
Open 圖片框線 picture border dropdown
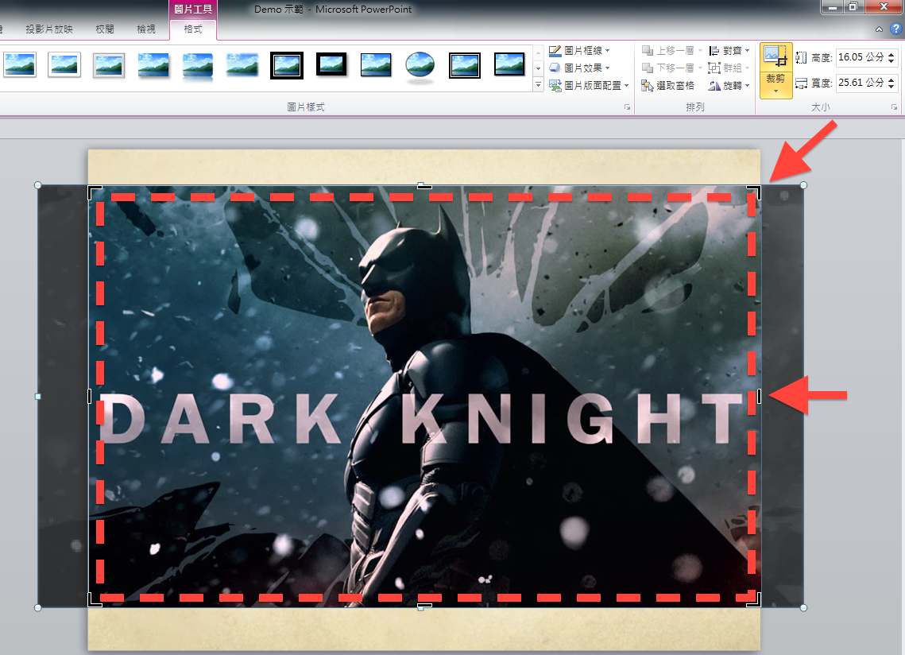579,50
